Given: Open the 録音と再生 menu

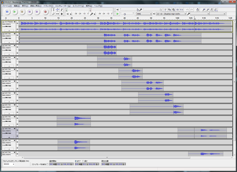Looking at the screenshot, I should [36, 6].
